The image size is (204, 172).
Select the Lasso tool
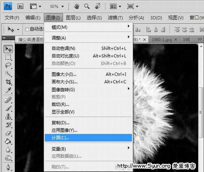point(8,65)
